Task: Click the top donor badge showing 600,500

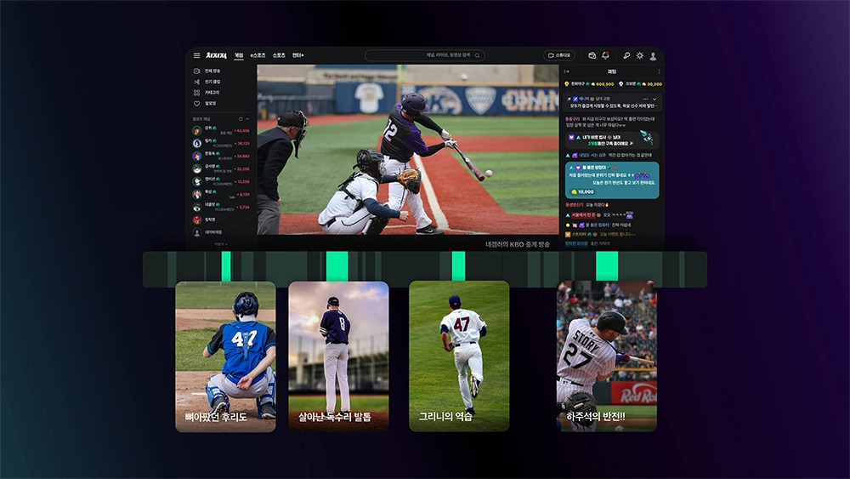Action: pos(589,84)
